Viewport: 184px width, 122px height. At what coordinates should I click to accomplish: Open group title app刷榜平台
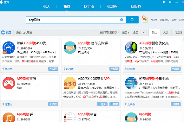point(87,114)
